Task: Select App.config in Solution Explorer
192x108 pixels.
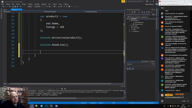Action: pyautogui.click(x=136, y=28)
